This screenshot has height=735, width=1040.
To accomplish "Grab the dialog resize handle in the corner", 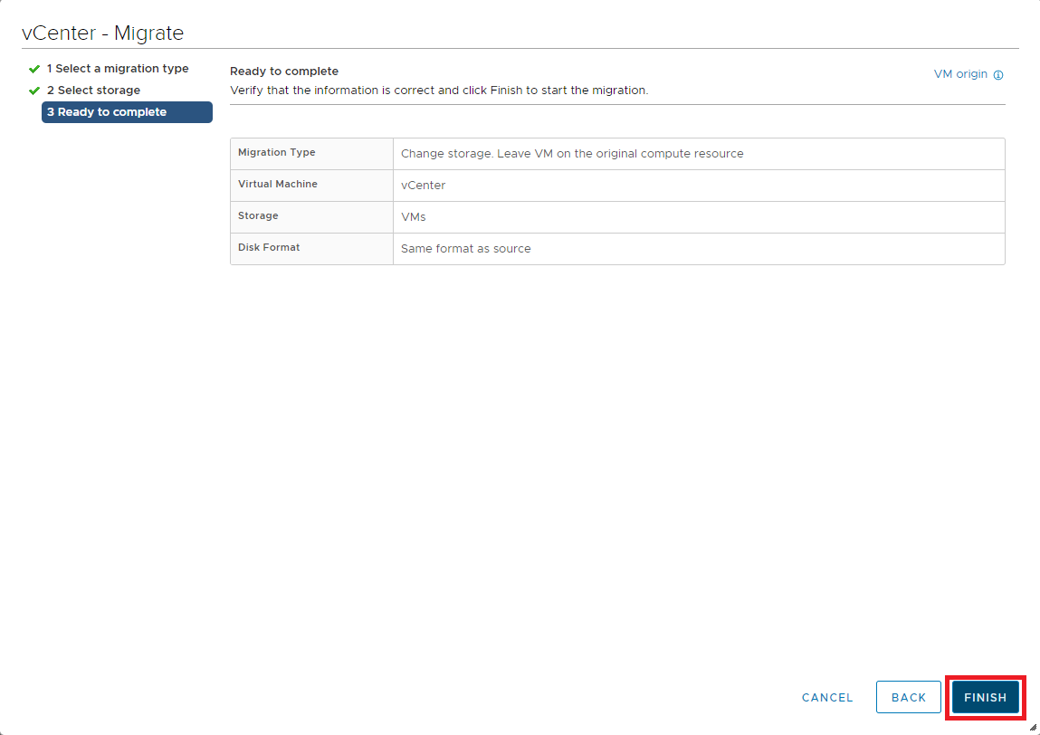I will (1033, 727).
